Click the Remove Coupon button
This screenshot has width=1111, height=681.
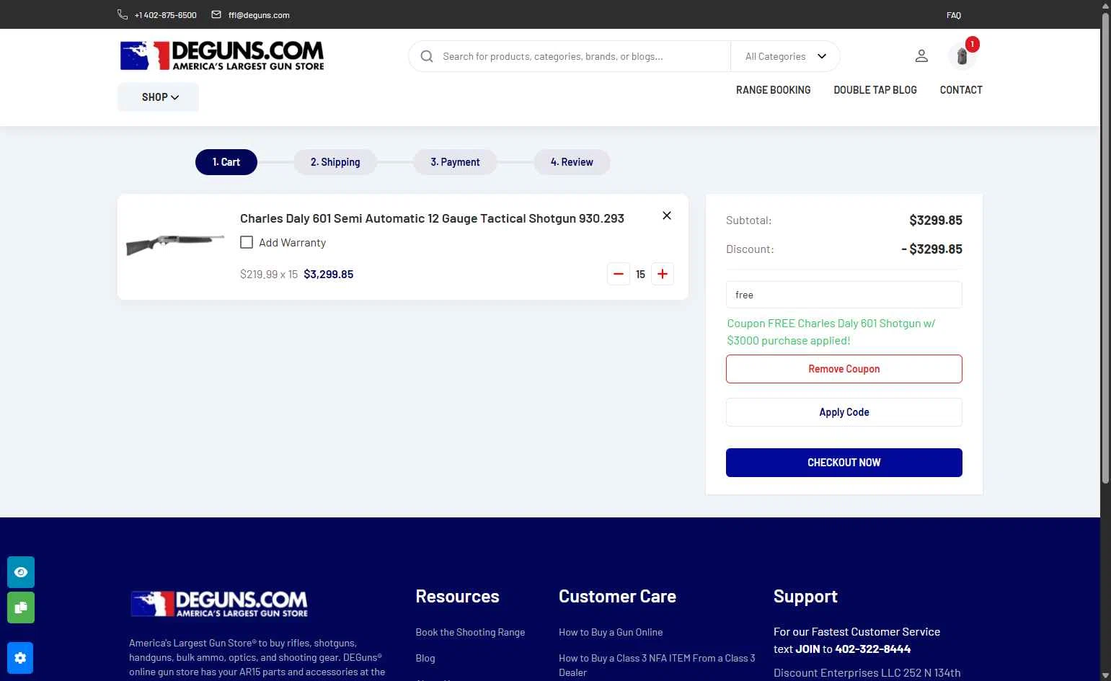(844, 369)
